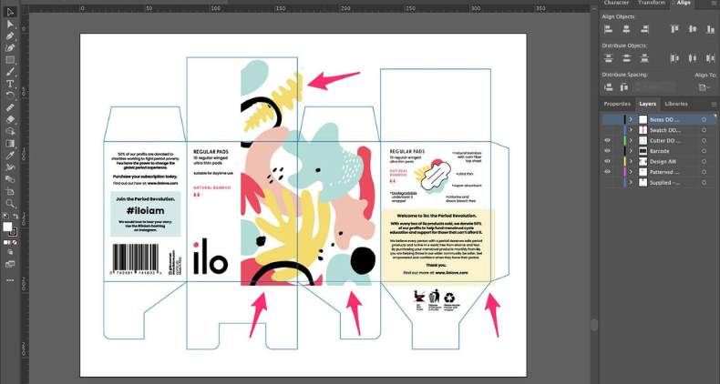Switch to the Character tab
The image size is (720, 384).
(x=616, y=3)
